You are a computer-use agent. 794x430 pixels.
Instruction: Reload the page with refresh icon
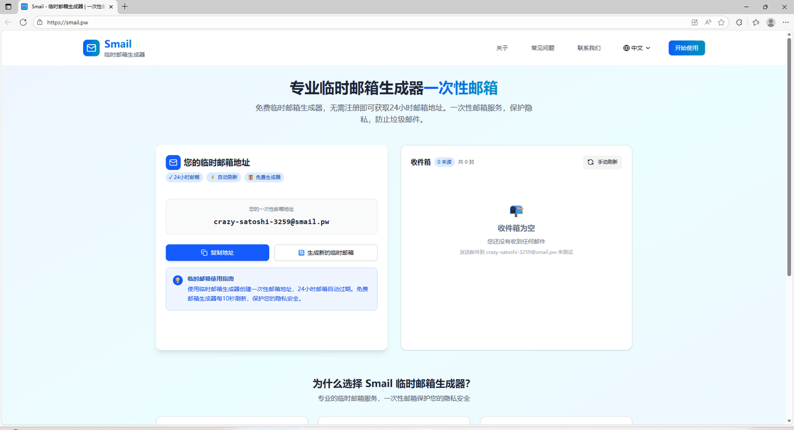pos(23,22)
